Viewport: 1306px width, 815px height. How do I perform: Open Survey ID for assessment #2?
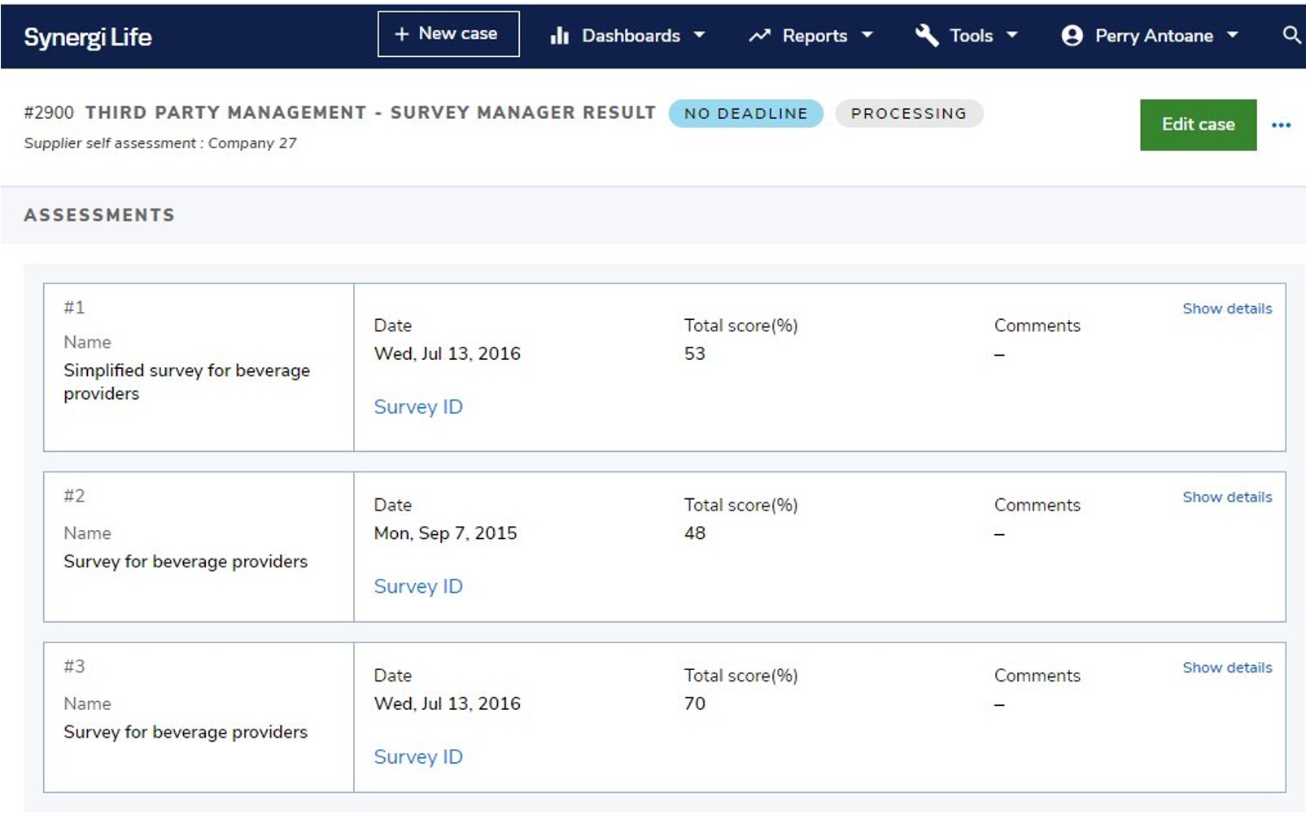[x=417, y=585]
